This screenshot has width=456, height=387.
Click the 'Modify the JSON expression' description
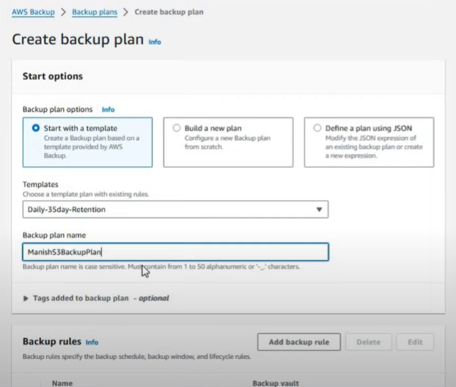pyautogui.click(x=374, y=147)
